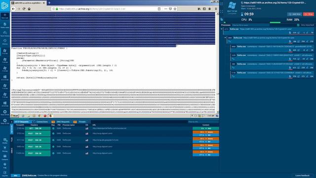Switch to the DNS Requests tab

(x=63, y=122)
